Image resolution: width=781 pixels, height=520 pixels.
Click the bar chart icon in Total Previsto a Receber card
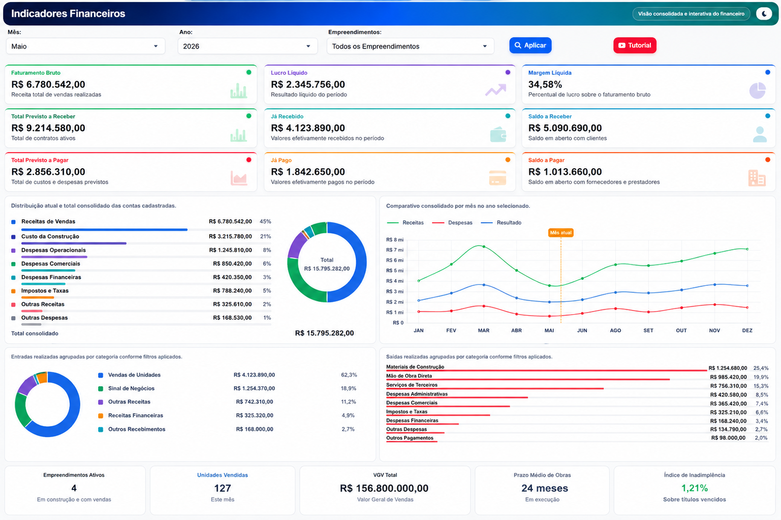pyautogui.click(x=238, y=135)
